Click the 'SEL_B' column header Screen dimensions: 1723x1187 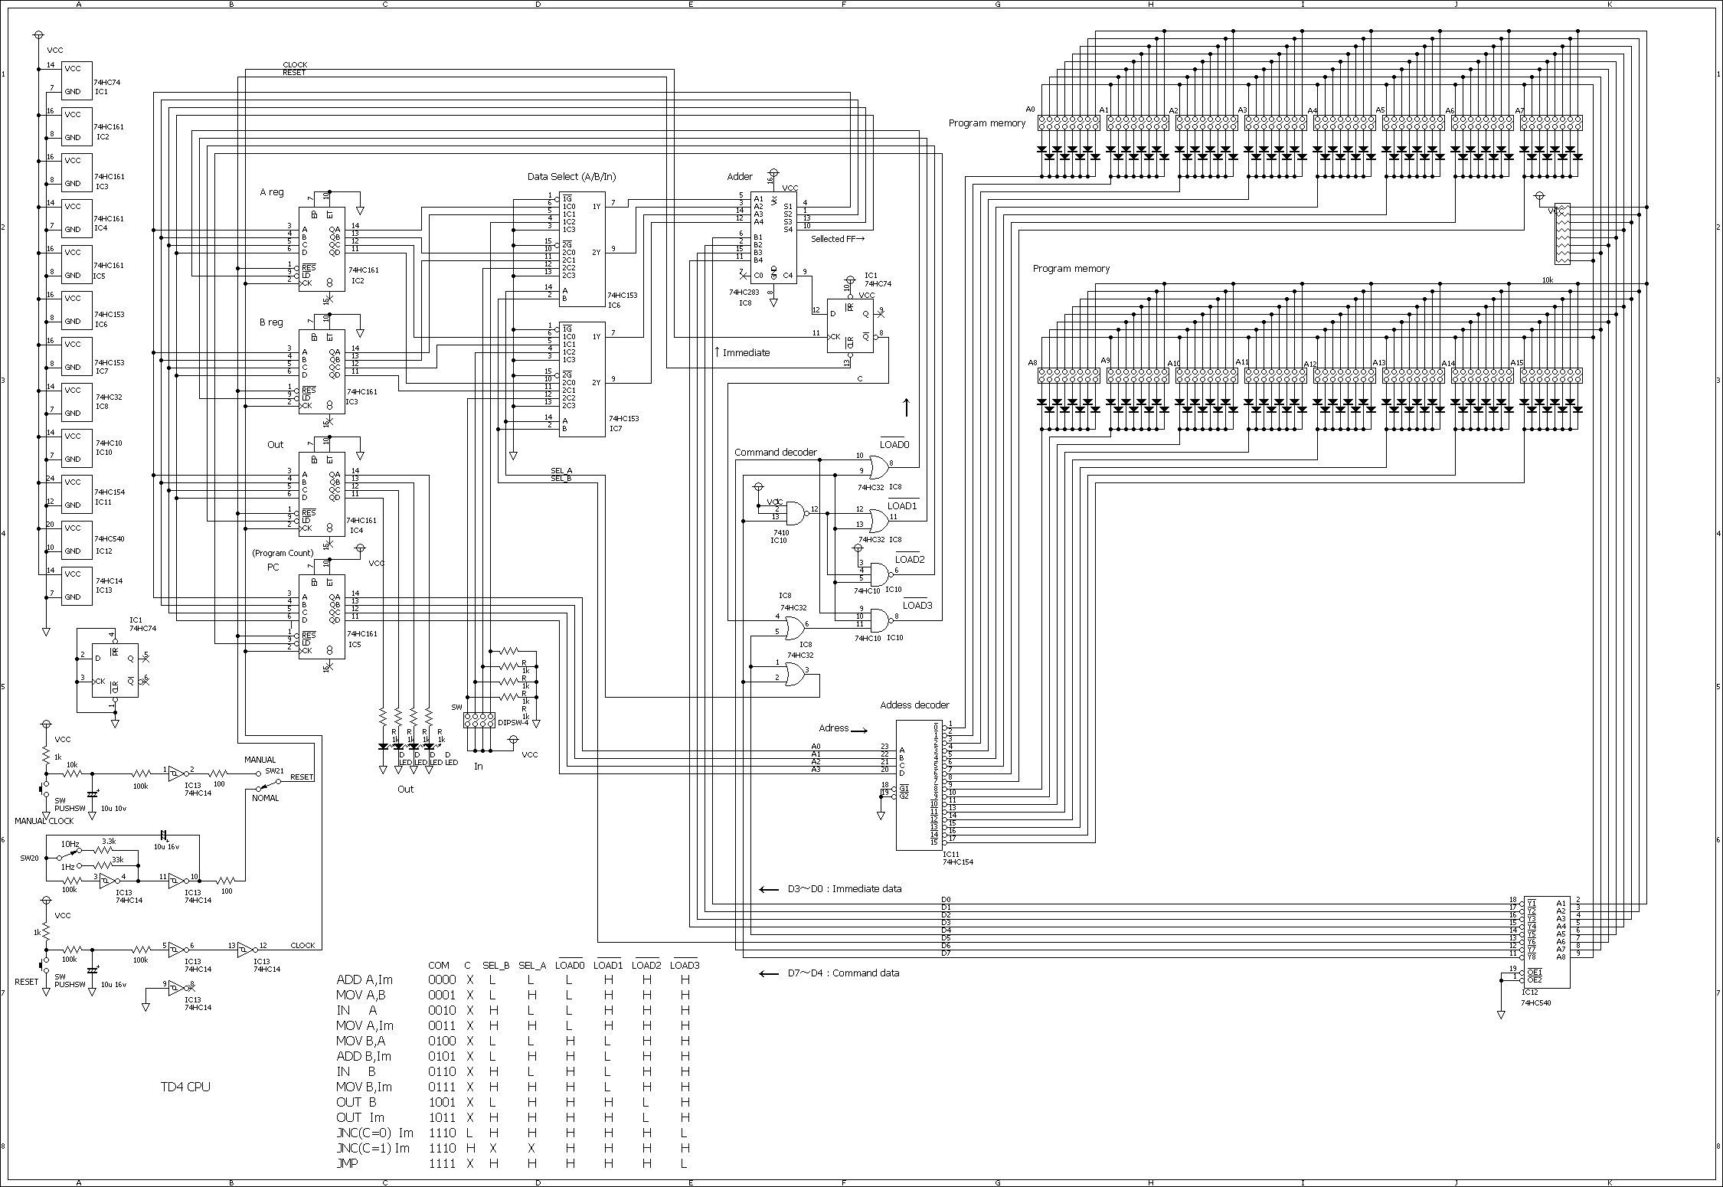(x=496, y=966)
